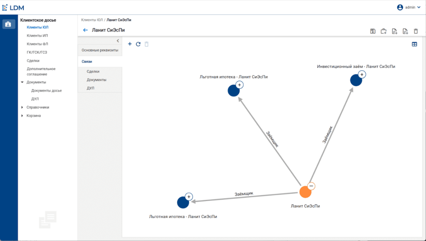Open the Сделки sub-tab under Связи

[93, 72]
